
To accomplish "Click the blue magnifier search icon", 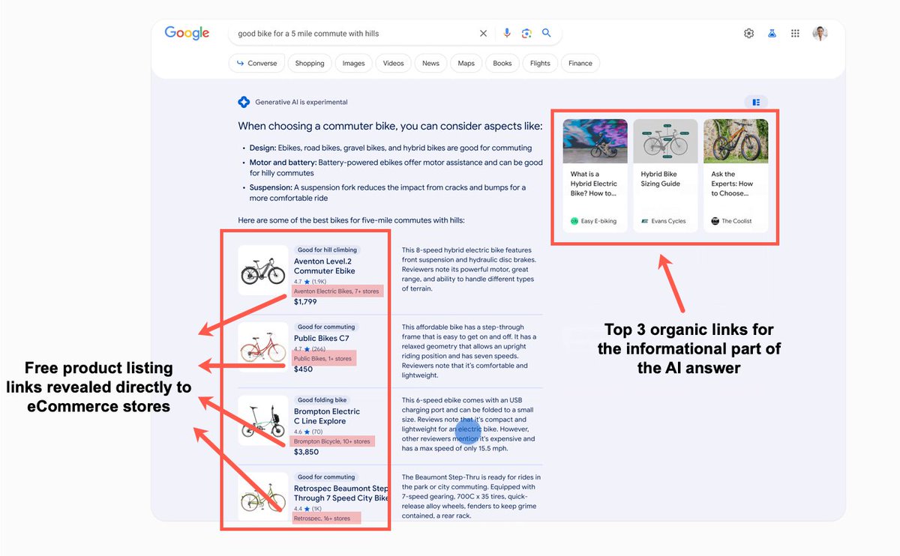I will point(547,33).
